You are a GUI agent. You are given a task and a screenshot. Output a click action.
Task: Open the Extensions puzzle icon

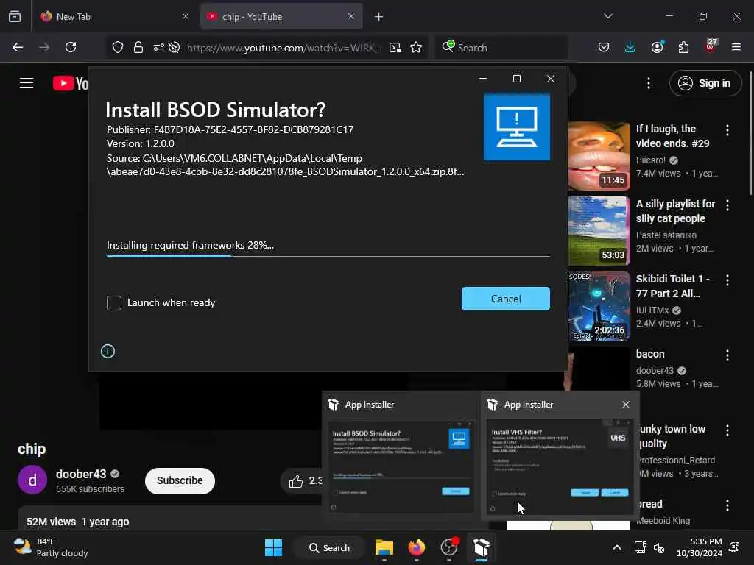(683, 47)
